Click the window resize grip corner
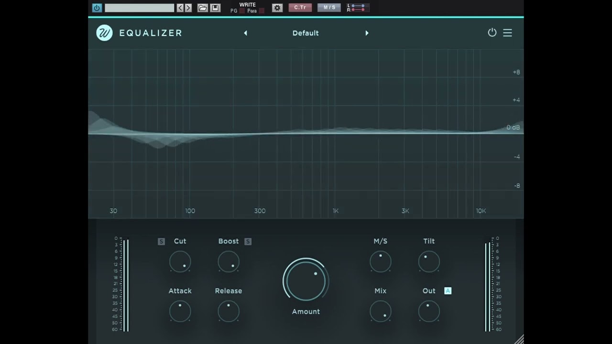 pos(519,340)
